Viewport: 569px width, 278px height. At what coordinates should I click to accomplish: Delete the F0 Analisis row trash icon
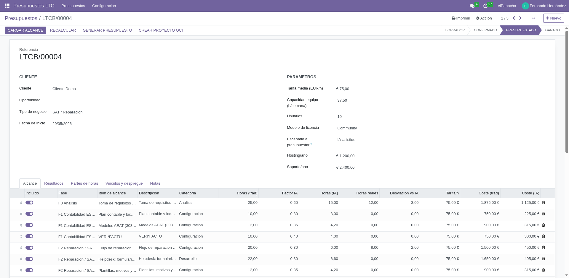point(544,203)
